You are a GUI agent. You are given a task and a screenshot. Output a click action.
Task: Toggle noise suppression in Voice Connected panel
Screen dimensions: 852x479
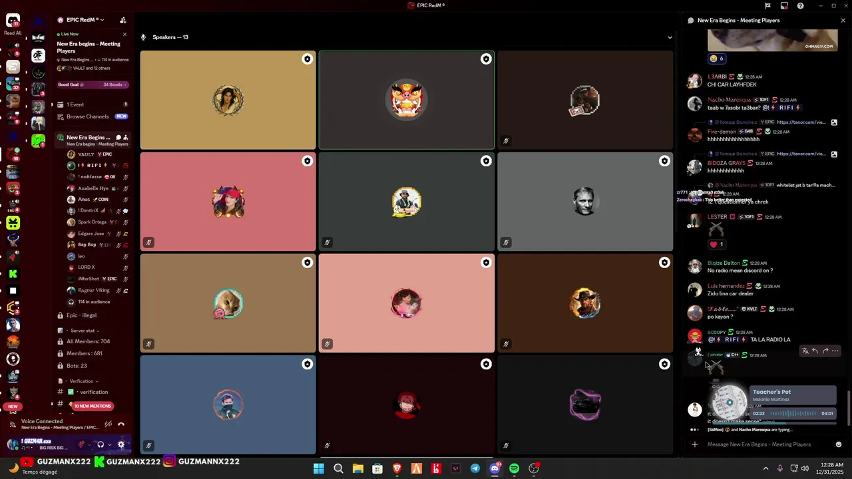tap(108, 424)
